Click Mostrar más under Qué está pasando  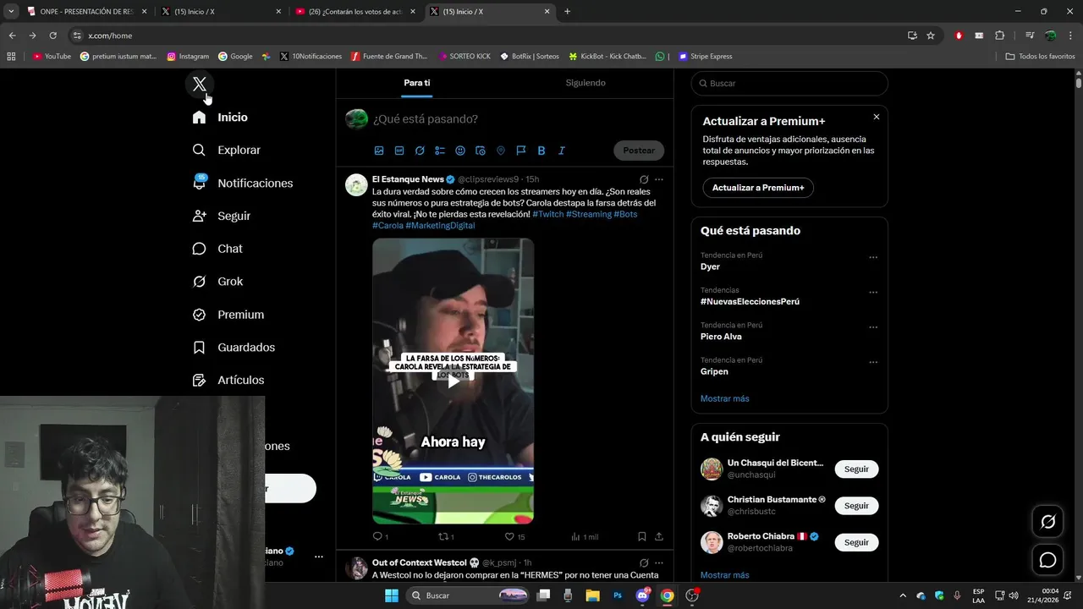pyautogui.click(x=725, y=398)
